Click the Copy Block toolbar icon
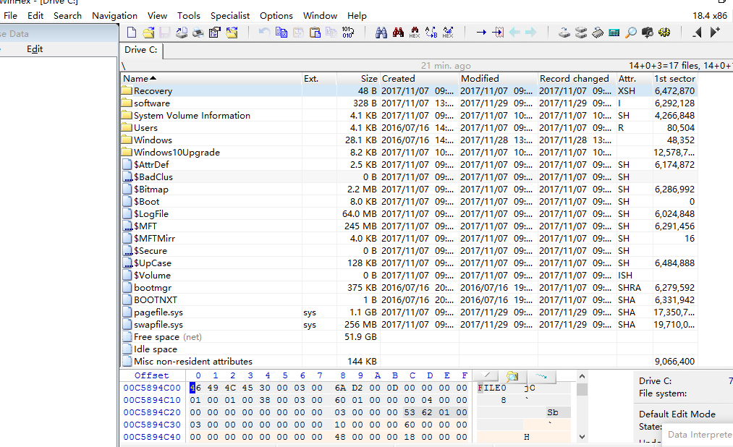Screen dimensions: 733x447 [x=281, y=33]
